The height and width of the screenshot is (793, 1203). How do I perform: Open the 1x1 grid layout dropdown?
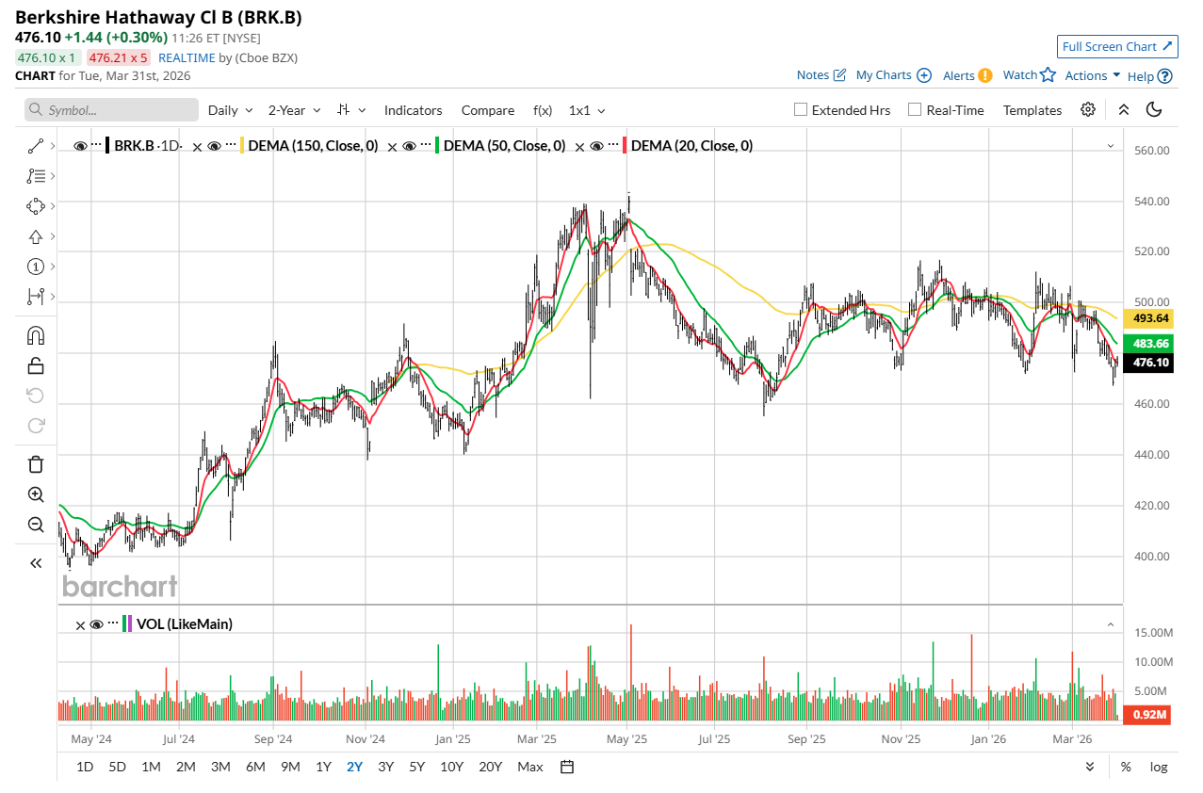pyautogui.click(x=587, y=110)
